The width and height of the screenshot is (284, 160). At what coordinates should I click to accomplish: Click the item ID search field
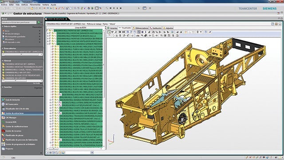(x=19, y=22)
